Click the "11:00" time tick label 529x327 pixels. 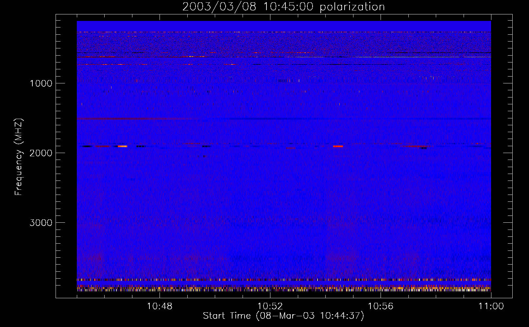tap(491, 306)
